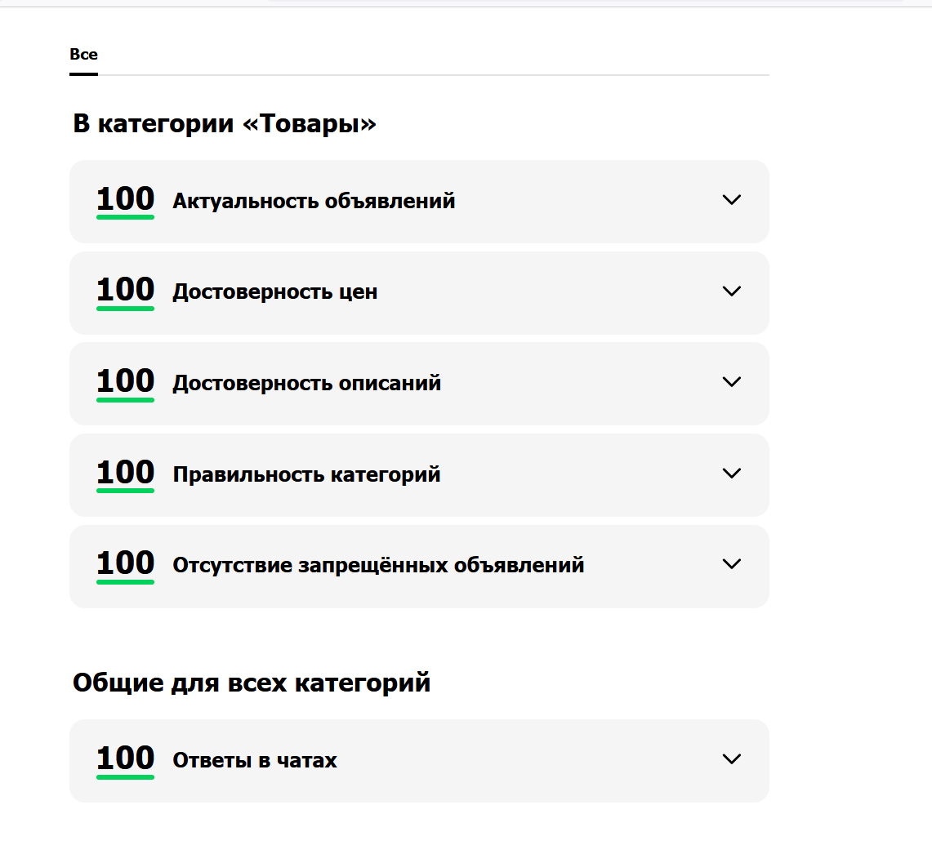Click the Ответы в чатах title
The height and width of the screenshot is (863, 932).
255,760
